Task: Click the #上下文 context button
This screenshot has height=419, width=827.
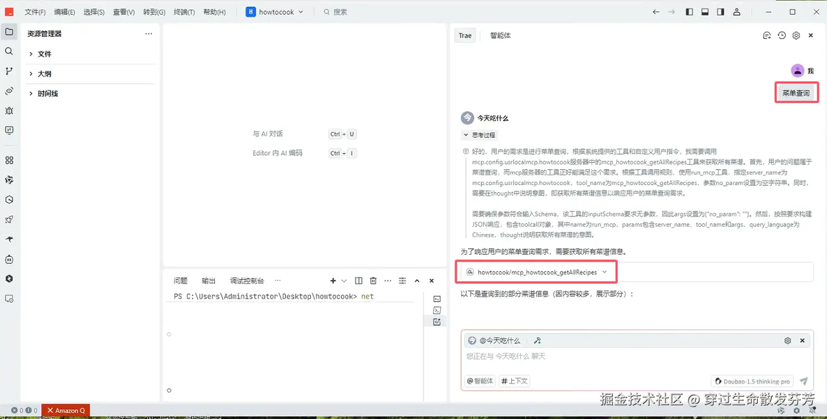Action: pyautogui.click(x=514, y=381)
